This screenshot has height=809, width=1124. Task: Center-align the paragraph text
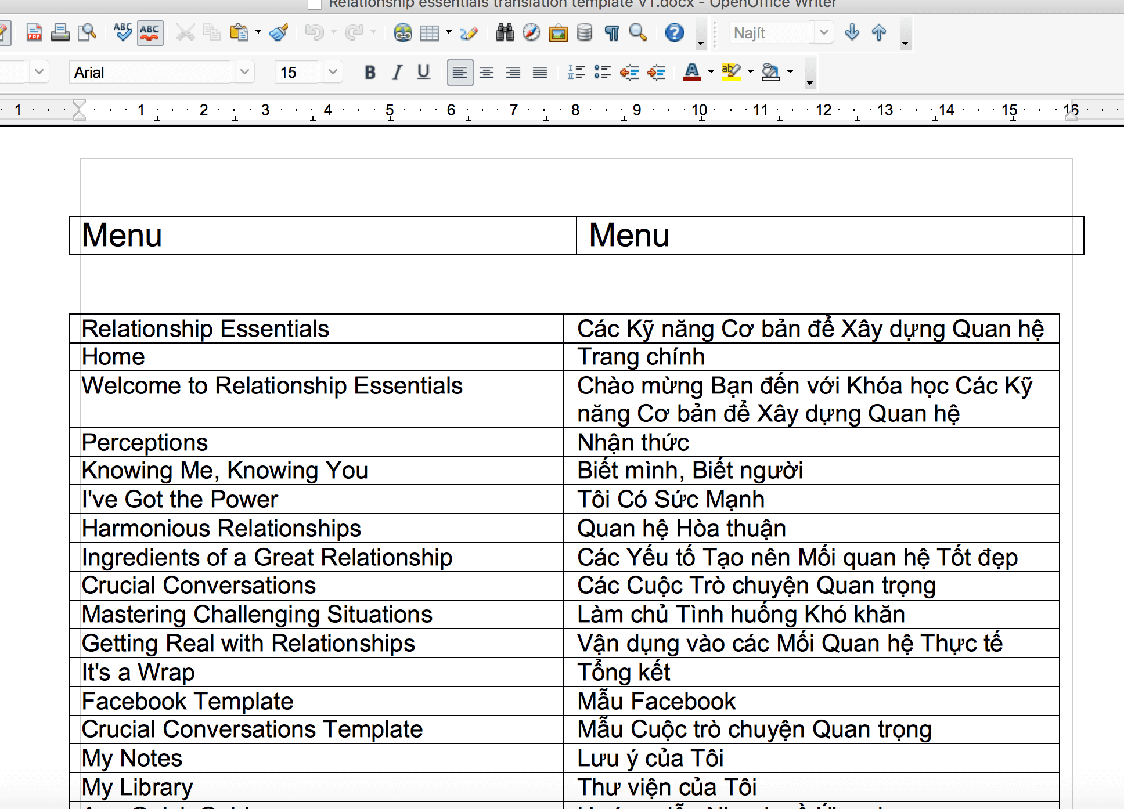point(487,73)
